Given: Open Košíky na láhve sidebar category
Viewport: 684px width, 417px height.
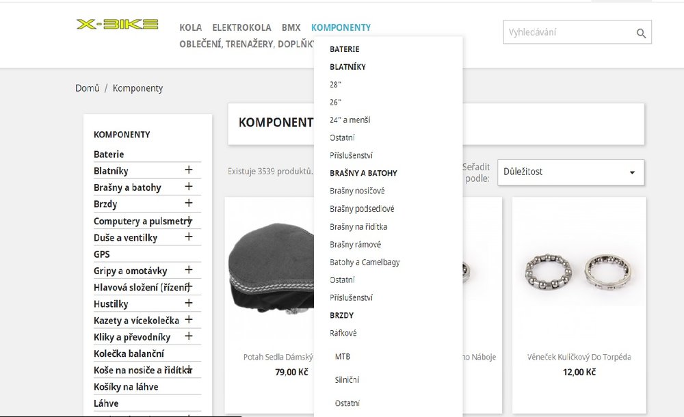Looking at the screenshot, I should tap(126, 387).
